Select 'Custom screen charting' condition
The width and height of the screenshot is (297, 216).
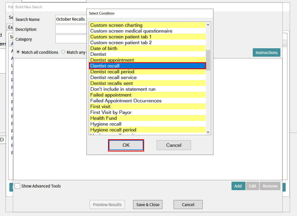147,25
